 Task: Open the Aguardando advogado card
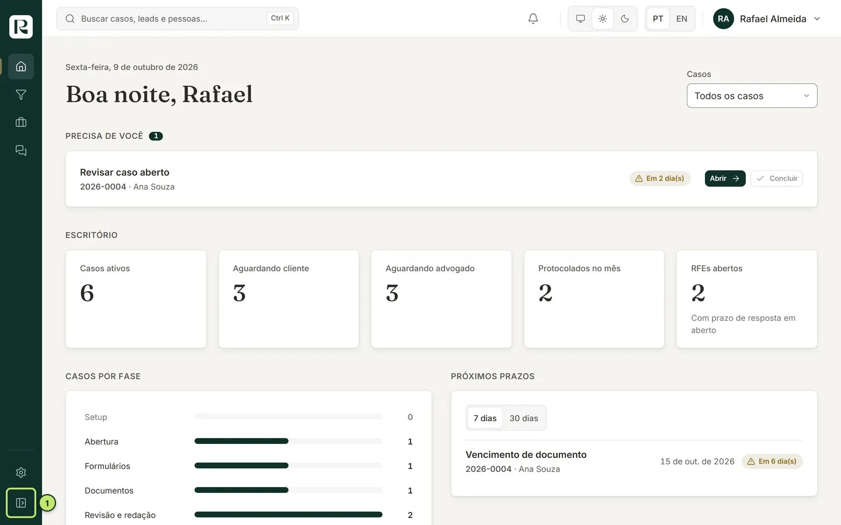click(x=442, y=299)
